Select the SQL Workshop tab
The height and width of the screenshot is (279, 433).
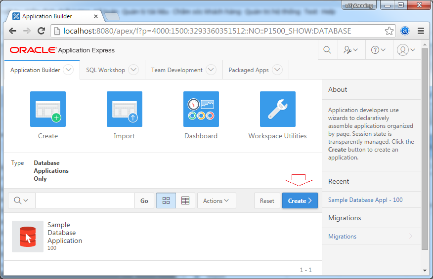[105, 70]
